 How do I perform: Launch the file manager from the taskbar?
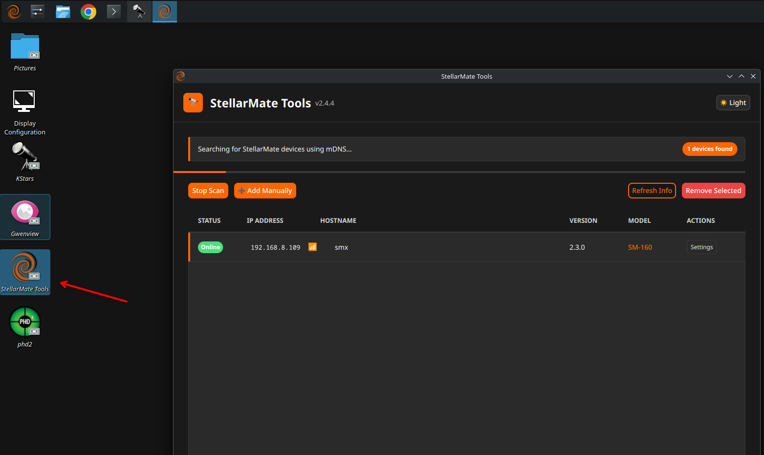[63, 11]
